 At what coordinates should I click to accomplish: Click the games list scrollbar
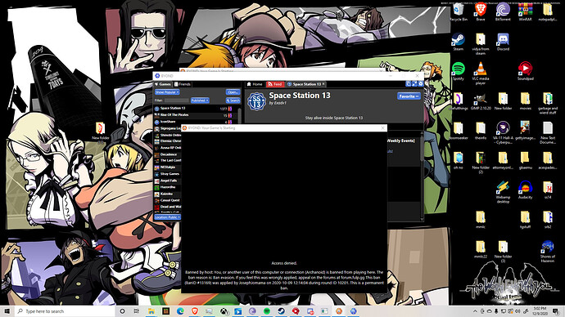(240, 115)
